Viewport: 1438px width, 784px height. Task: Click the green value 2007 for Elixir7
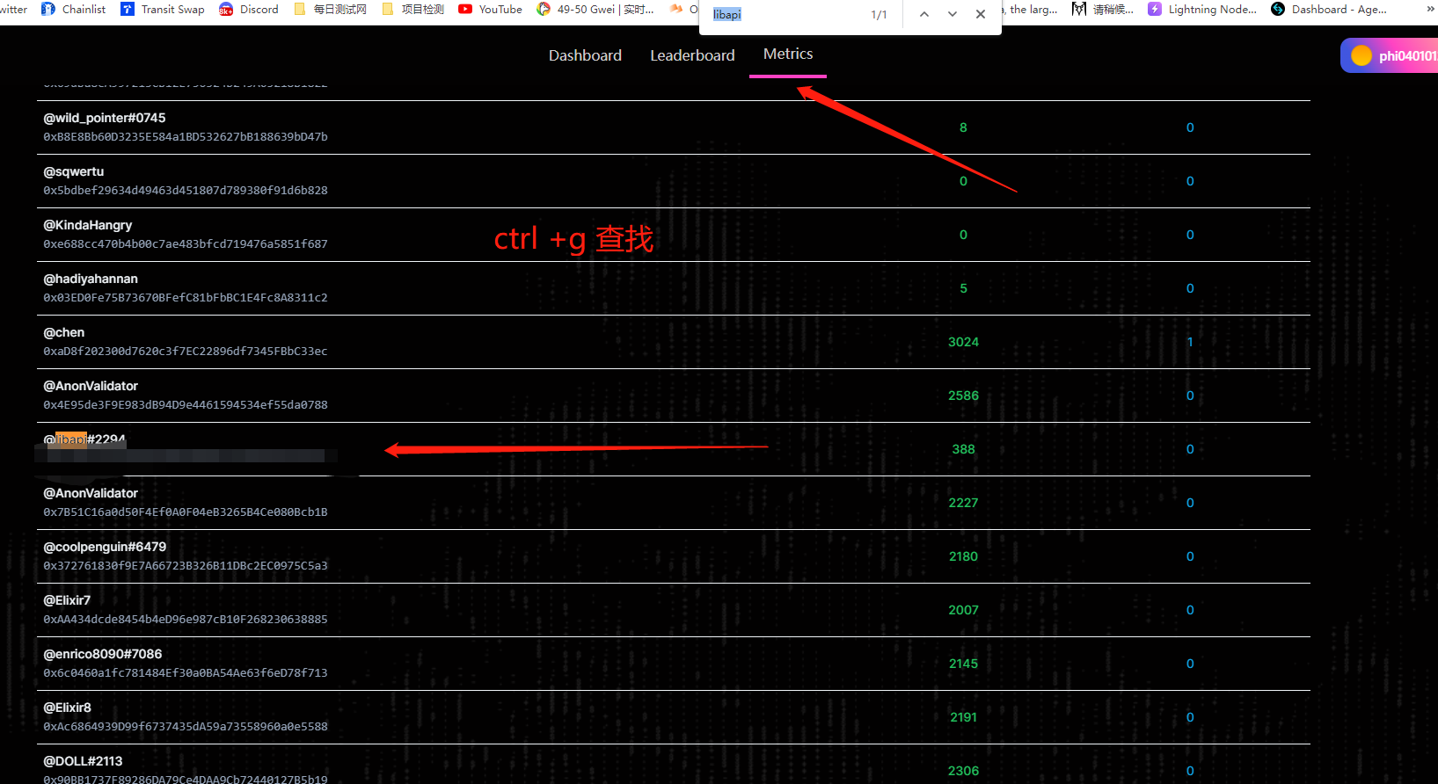click(963, 610)
